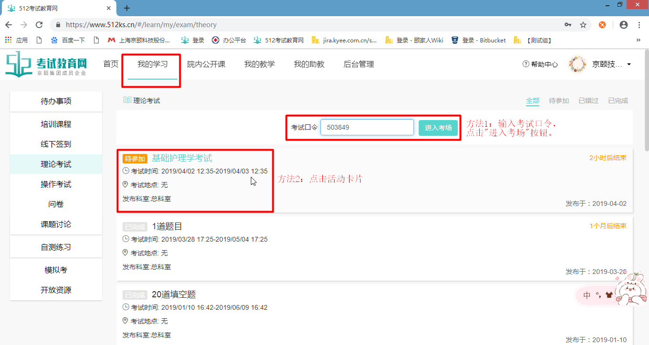The width and height of the screenshot is (649, 345).
Task: Open the 办公平台 bookmark
Action: pyautogui.click(x=229, y=41)
